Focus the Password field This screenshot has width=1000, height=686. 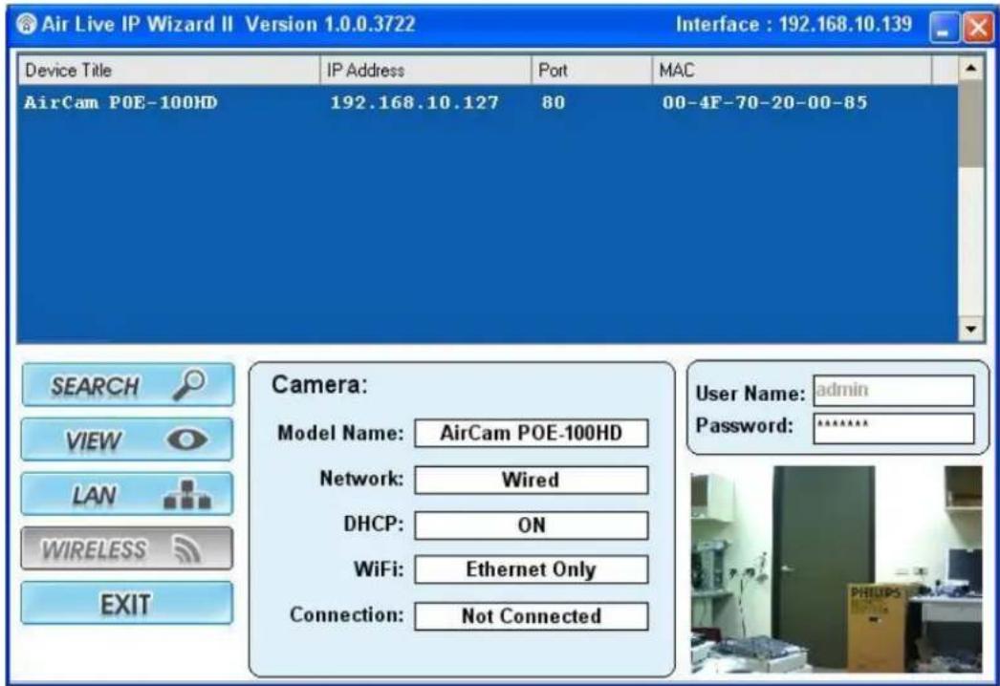pos(894,428)
